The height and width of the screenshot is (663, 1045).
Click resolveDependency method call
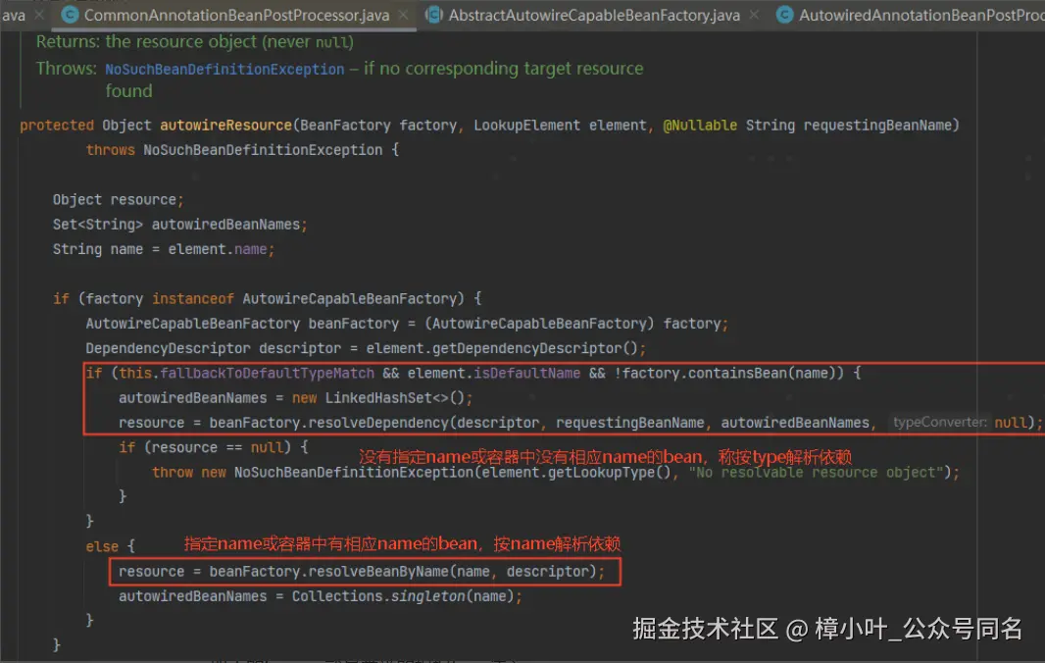(377, 423)
